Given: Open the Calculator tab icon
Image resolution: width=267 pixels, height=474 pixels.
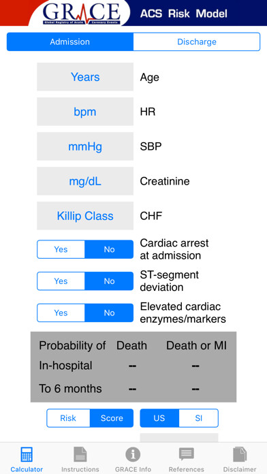Looking at the screenshot, I should [27, 455].
